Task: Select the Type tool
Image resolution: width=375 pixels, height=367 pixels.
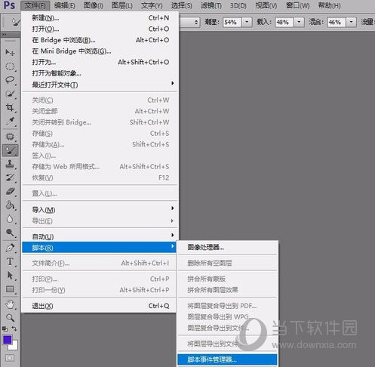Action: (x=10, y=261)
